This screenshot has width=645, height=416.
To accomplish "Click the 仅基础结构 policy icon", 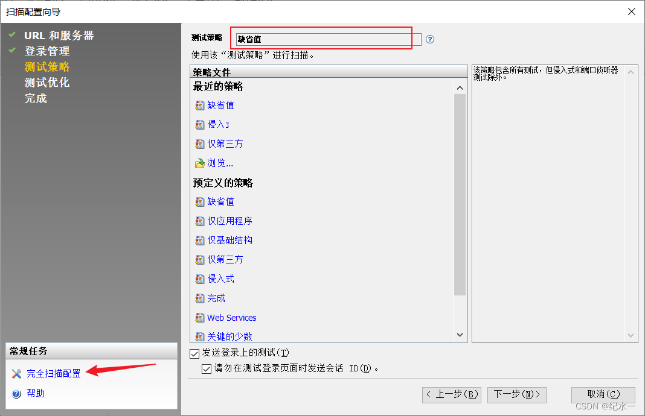I will (x=200, y=240).
